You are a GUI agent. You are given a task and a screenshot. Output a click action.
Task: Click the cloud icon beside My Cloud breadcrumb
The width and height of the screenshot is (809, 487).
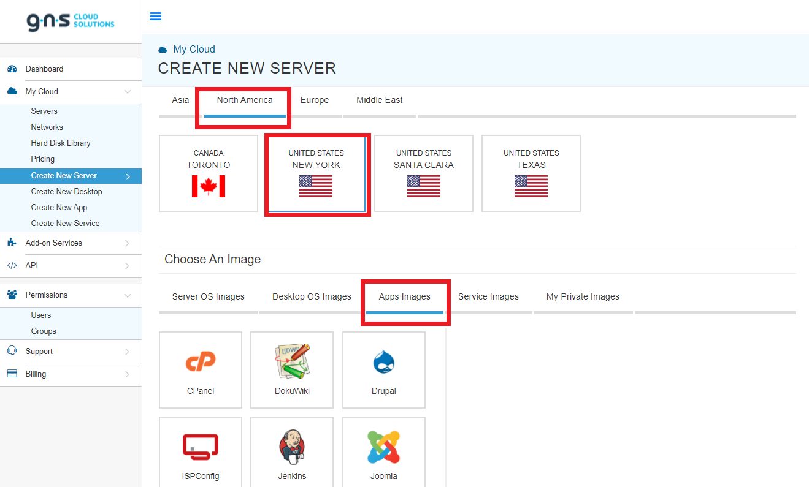click(x=163, y=50)
